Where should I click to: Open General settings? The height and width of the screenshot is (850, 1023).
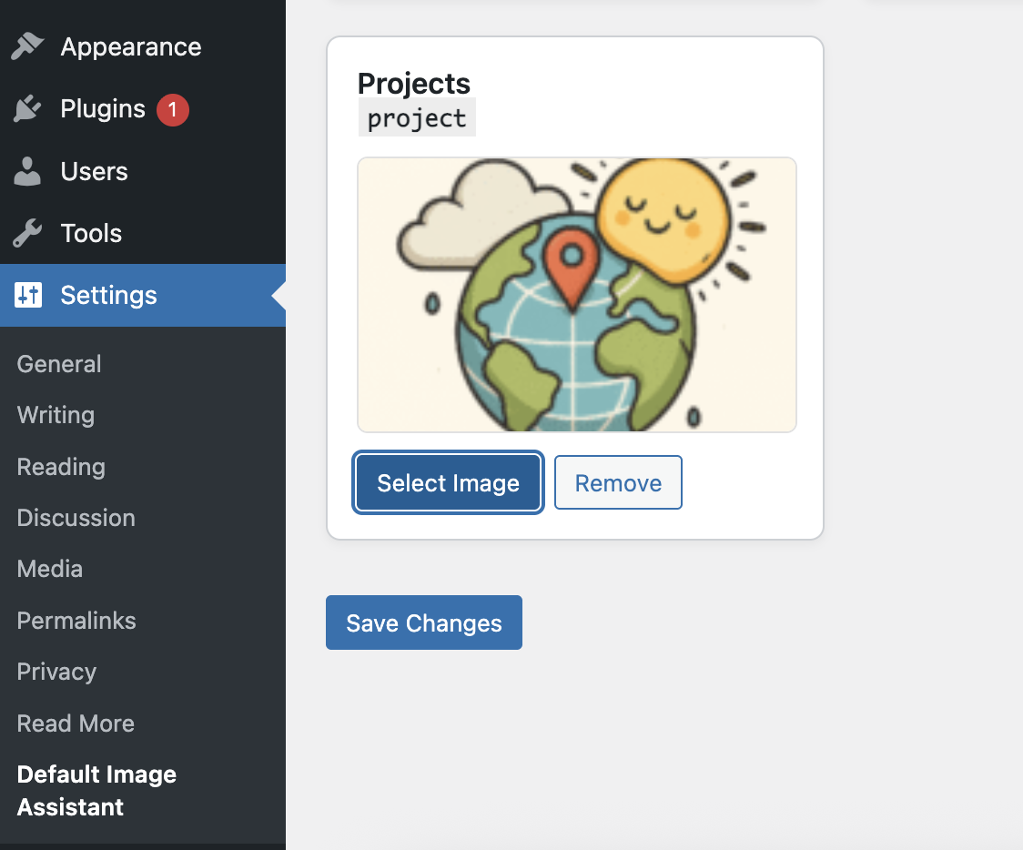pos(58,363)
